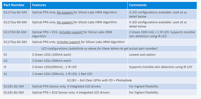Click the Si1181 3x3 Clear QFNs heading
201x99 pixels.
pyautogui.click(x=99, y=80)
